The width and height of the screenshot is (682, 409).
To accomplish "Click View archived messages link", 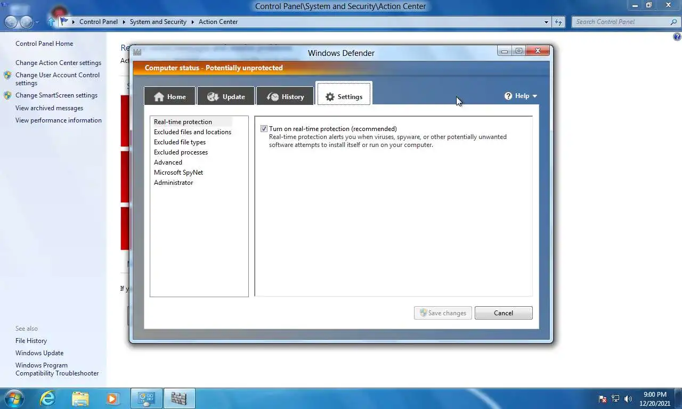I will point(49,108).
